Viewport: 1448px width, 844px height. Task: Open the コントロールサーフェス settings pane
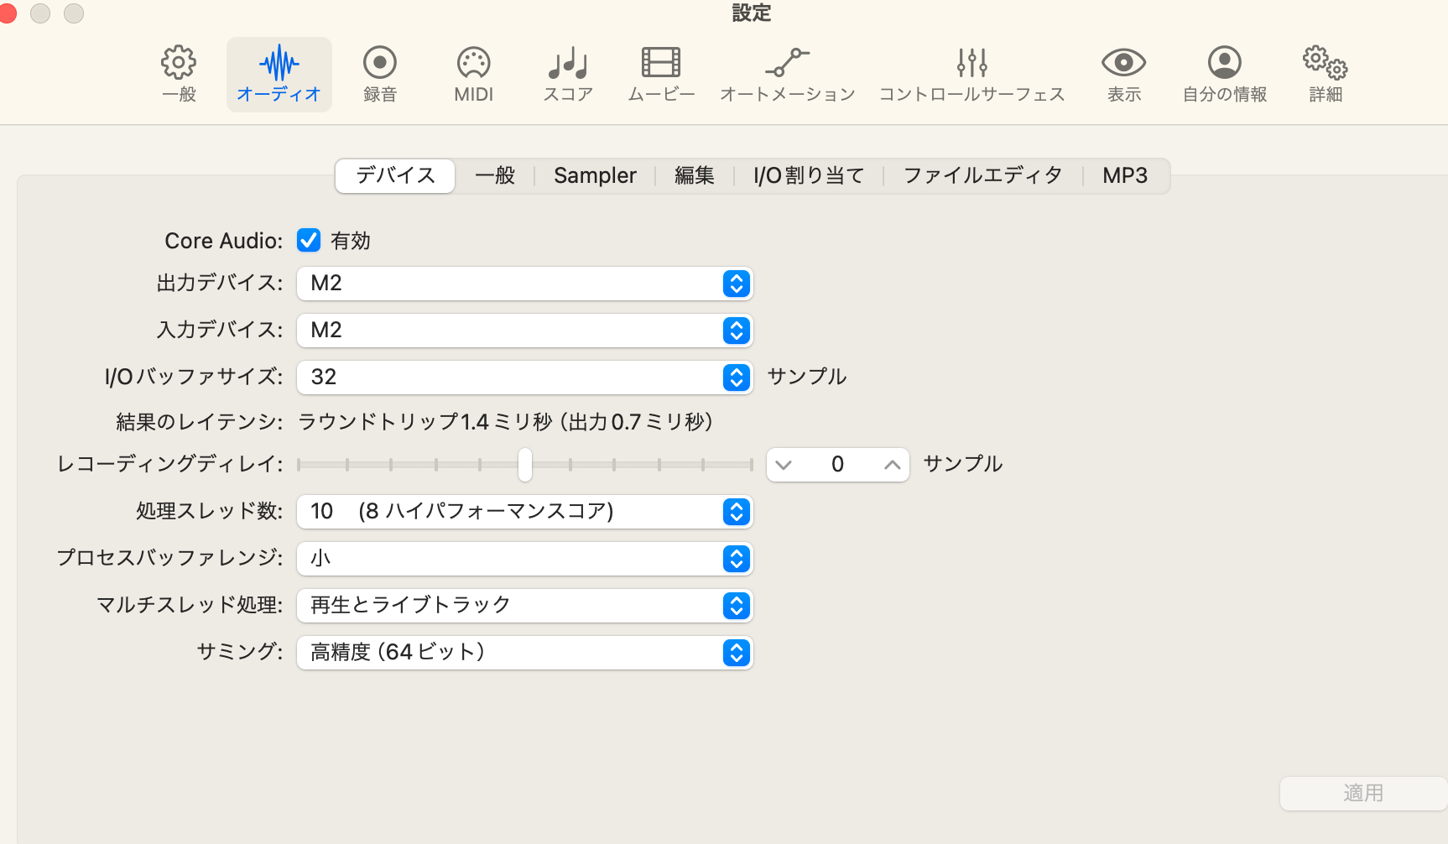click(x=971, y=74)
